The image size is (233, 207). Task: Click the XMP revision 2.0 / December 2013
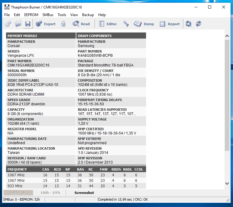coord(95,162)
